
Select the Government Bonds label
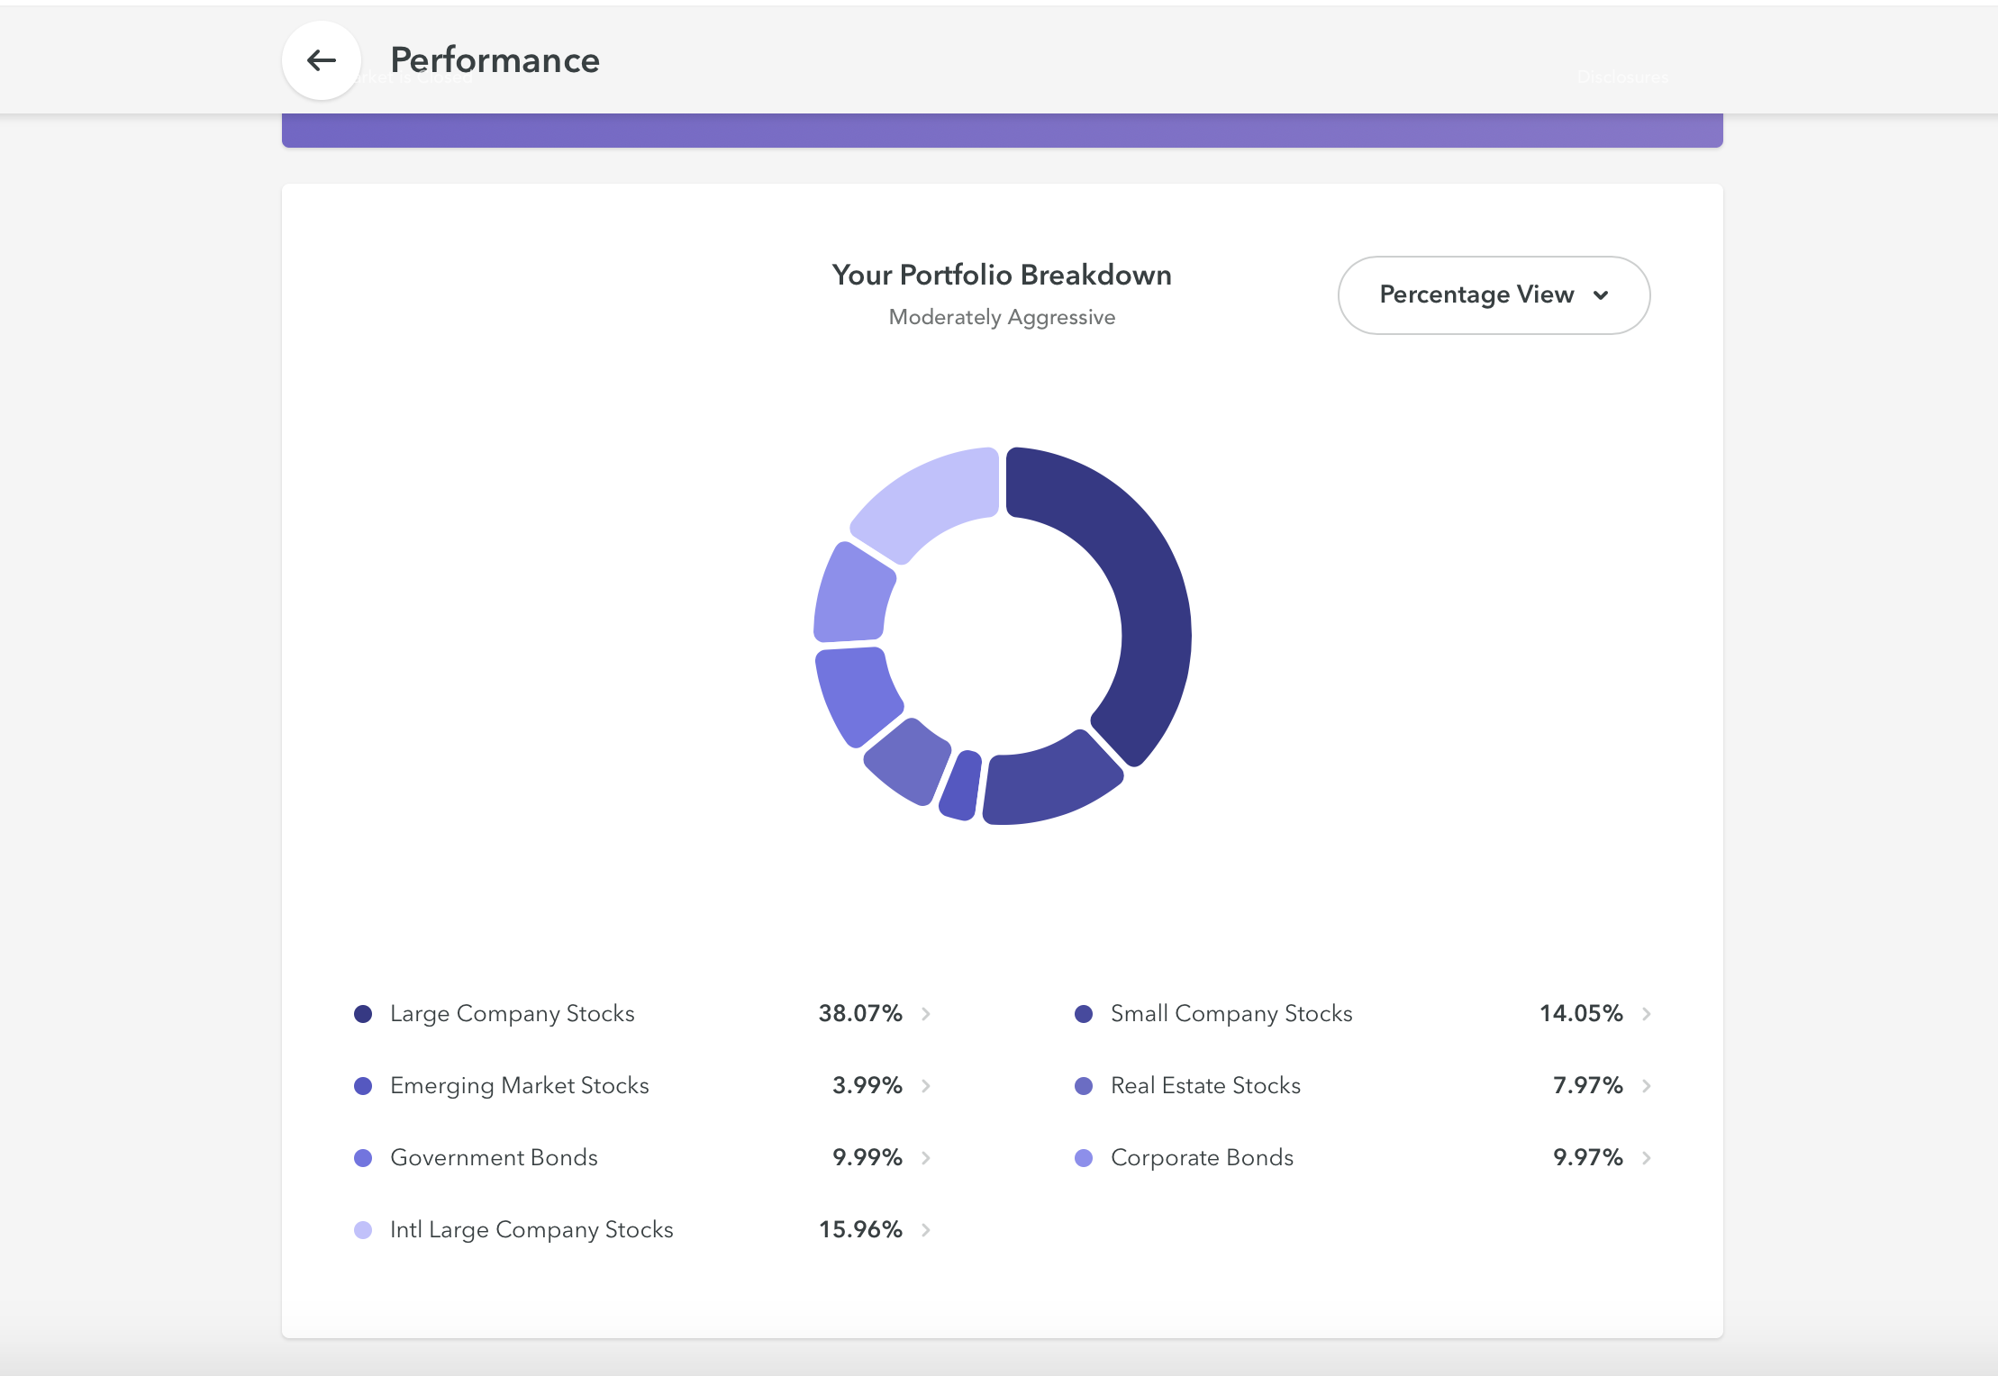coord(494,1158)
